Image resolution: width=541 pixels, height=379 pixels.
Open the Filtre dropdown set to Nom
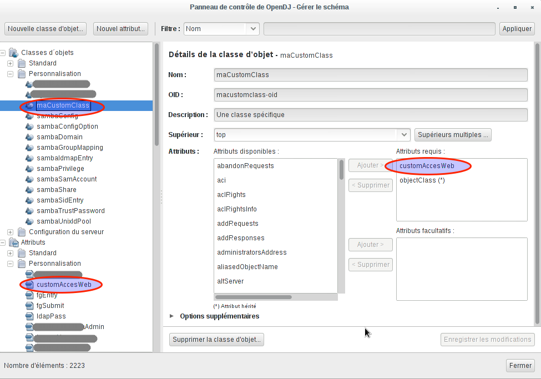(x=221, y=29)
